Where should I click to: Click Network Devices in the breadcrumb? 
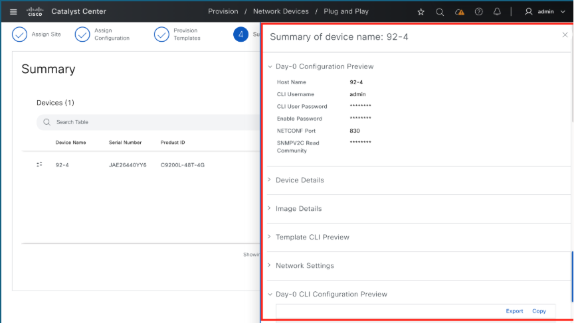tap(281, 11)
